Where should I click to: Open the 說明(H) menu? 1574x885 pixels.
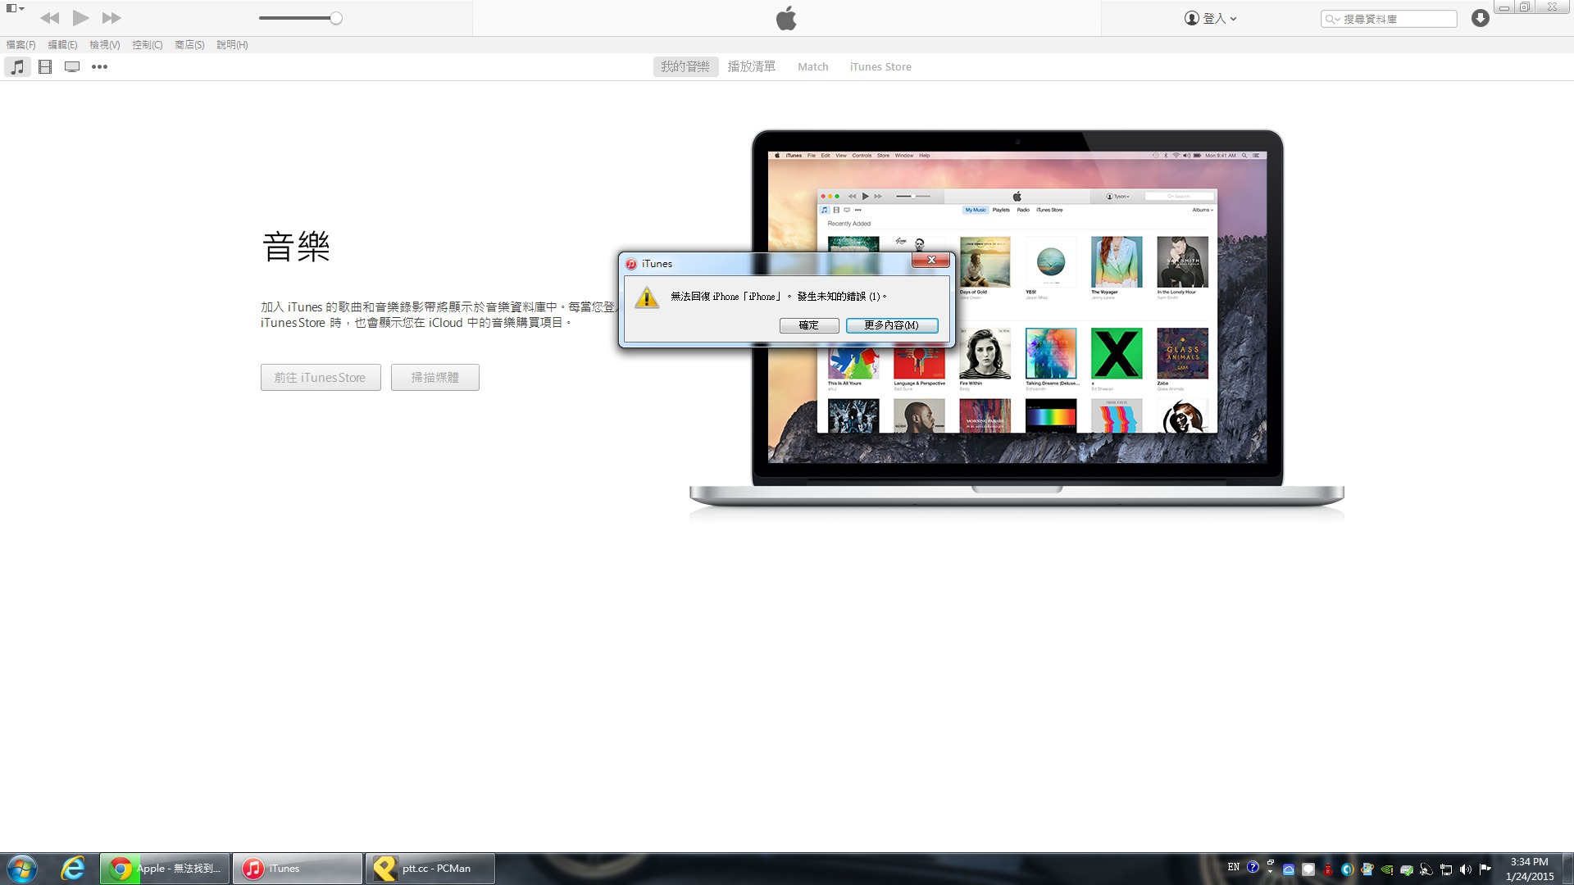point(232,45)
